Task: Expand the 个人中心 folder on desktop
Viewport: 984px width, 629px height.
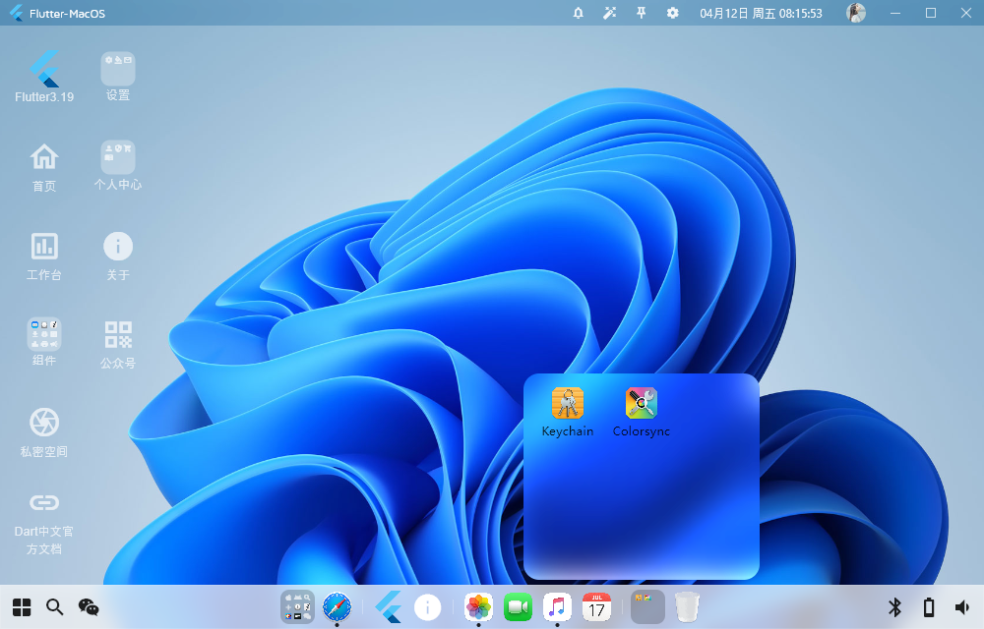Action: (118, 157)
